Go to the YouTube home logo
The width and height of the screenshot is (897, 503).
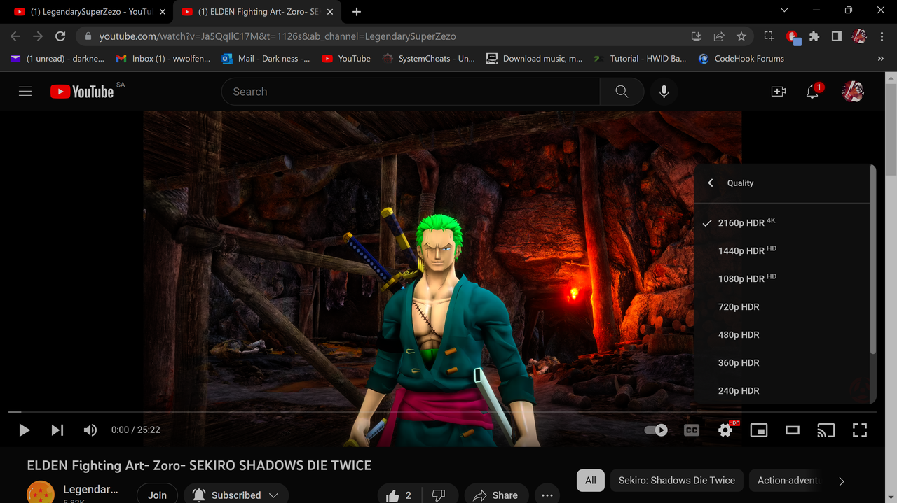(81, 92)
